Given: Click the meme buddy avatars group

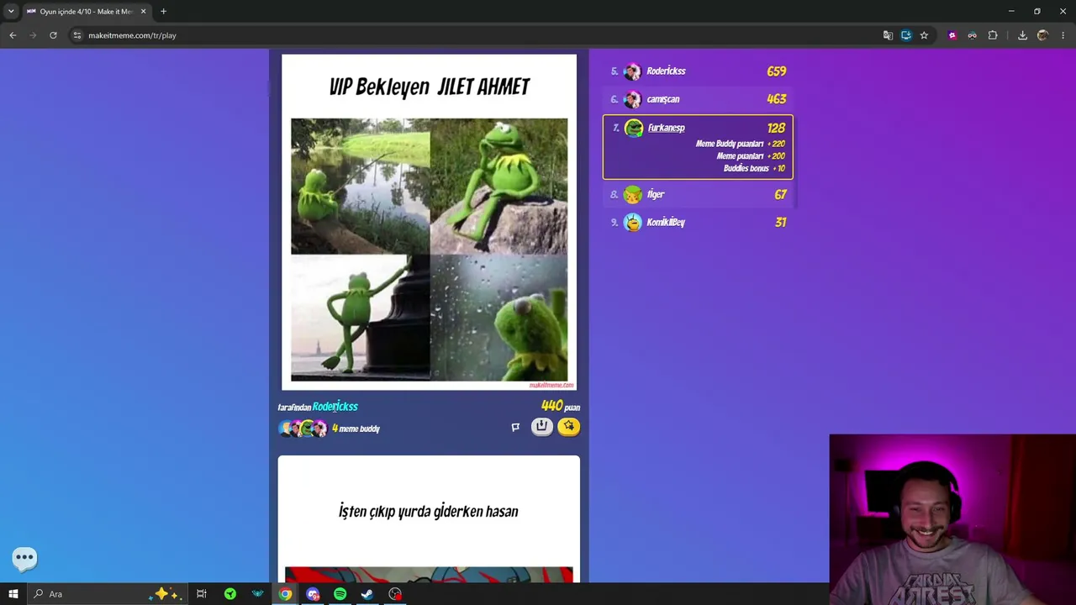Looking at the screenshot, I should (303, 429).
